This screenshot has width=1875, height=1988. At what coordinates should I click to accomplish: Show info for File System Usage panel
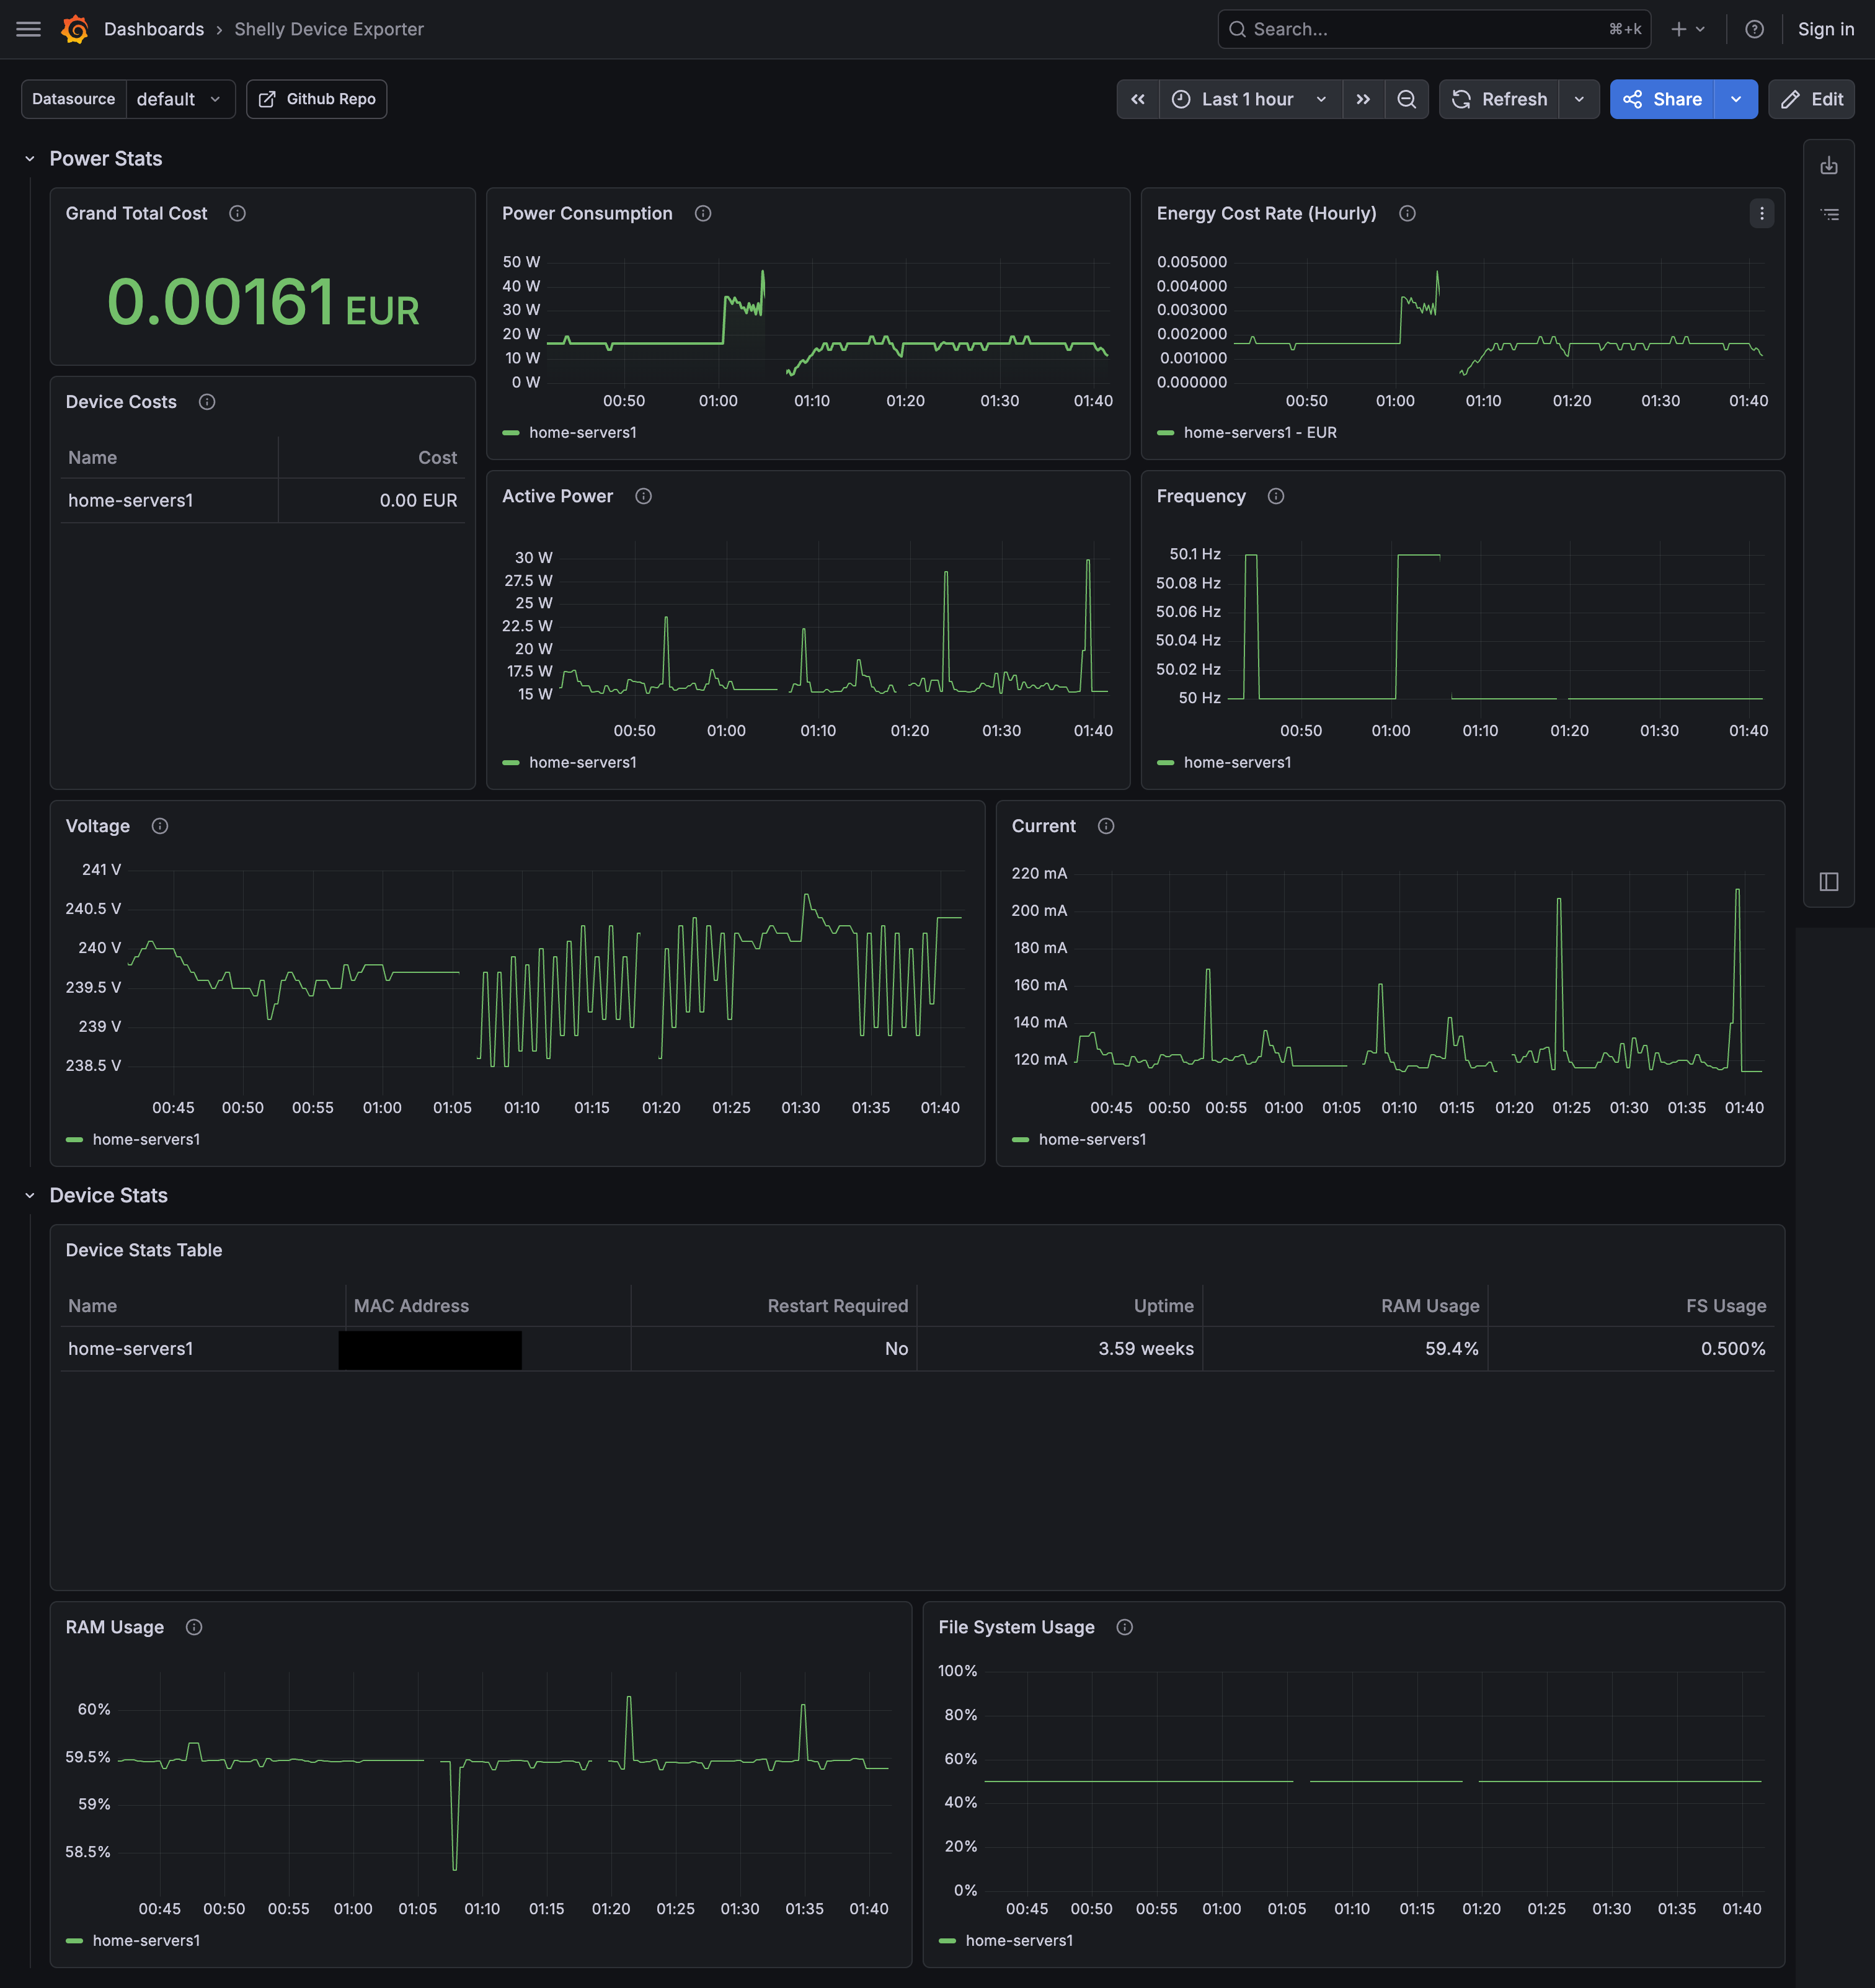pos(1125,1627)
